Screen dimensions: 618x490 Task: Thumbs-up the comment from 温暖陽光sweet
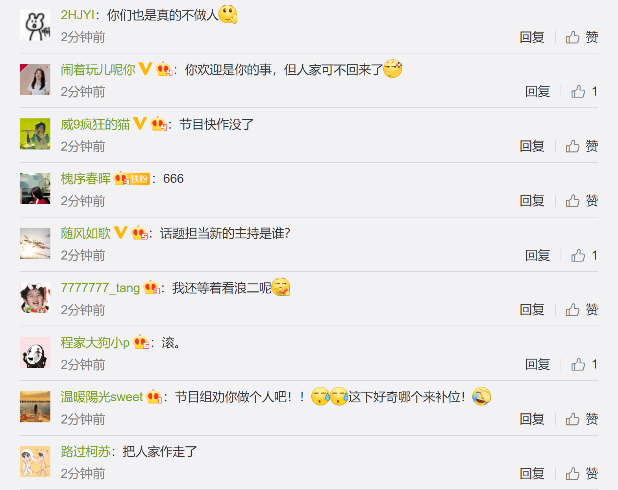point(582,419)
